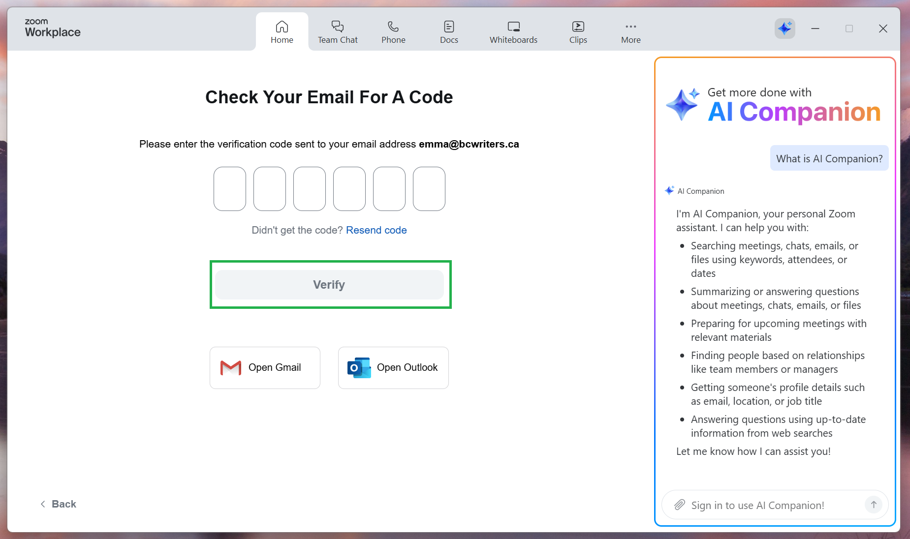Click the Phone handset icon

coord(393,26)
